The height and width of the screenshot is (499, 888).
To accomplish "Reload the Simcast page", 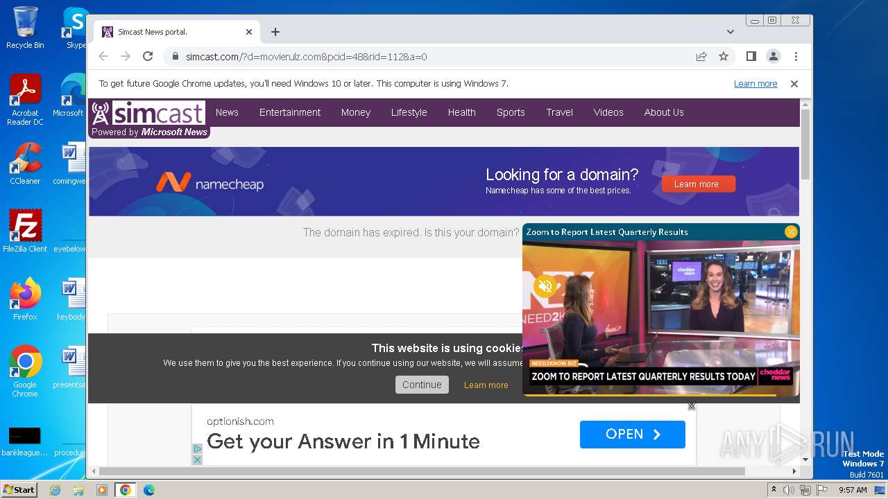I will pos(148,56).
